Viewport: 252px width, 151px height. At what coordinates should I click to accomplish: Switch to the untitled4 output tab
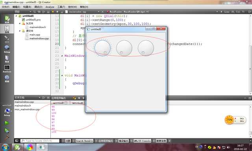pyautogui.click(x=78, y=103)
